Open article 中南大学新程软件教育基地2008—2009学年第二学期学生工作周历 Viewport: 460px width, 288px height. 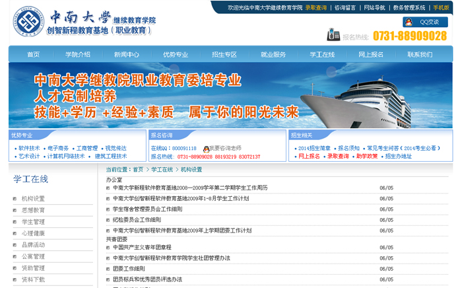coord(190,188)
